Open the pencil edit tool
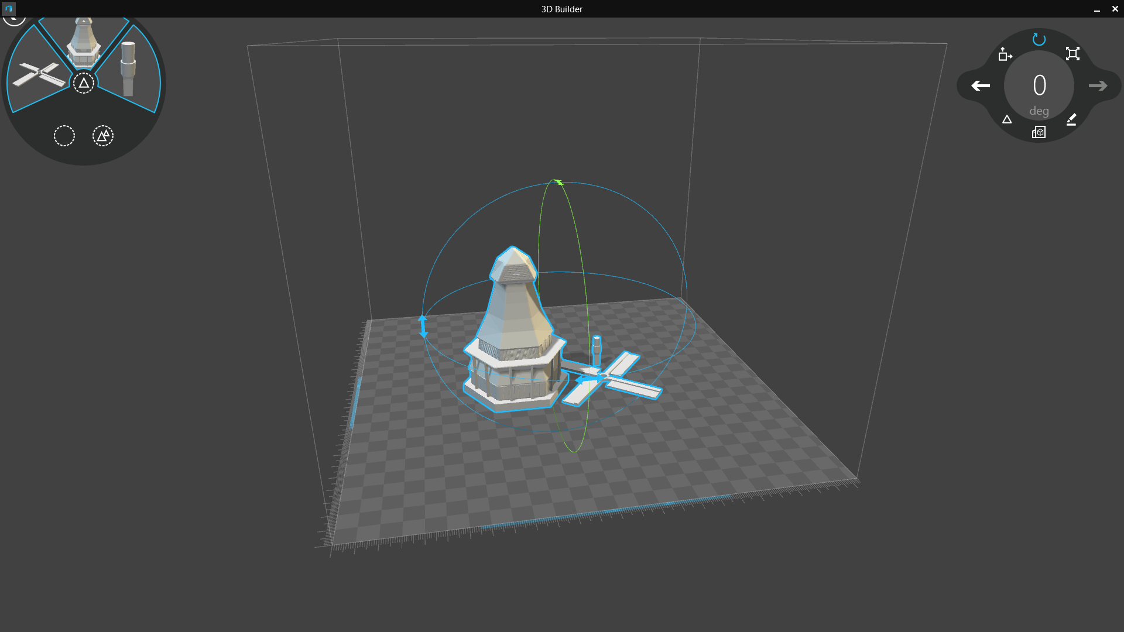The width and height of the screenshot is (1124, 632). pos(1071,119)
